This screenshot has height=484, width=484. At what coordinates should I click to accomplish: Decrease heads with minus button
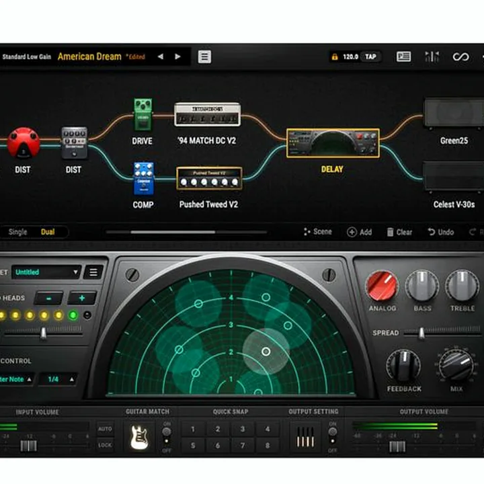click(49, 298)
